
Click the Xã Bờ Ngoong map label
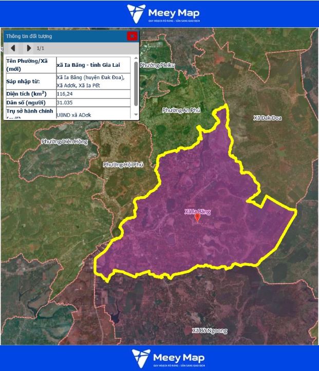point(210,330)
